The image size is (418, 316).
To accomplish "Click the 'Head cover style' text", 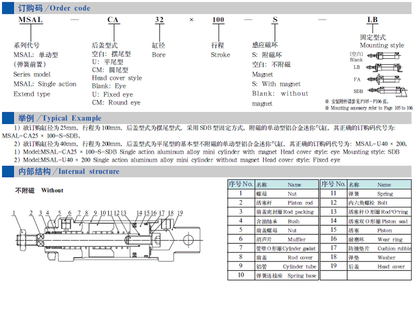I will pos(117,78).
